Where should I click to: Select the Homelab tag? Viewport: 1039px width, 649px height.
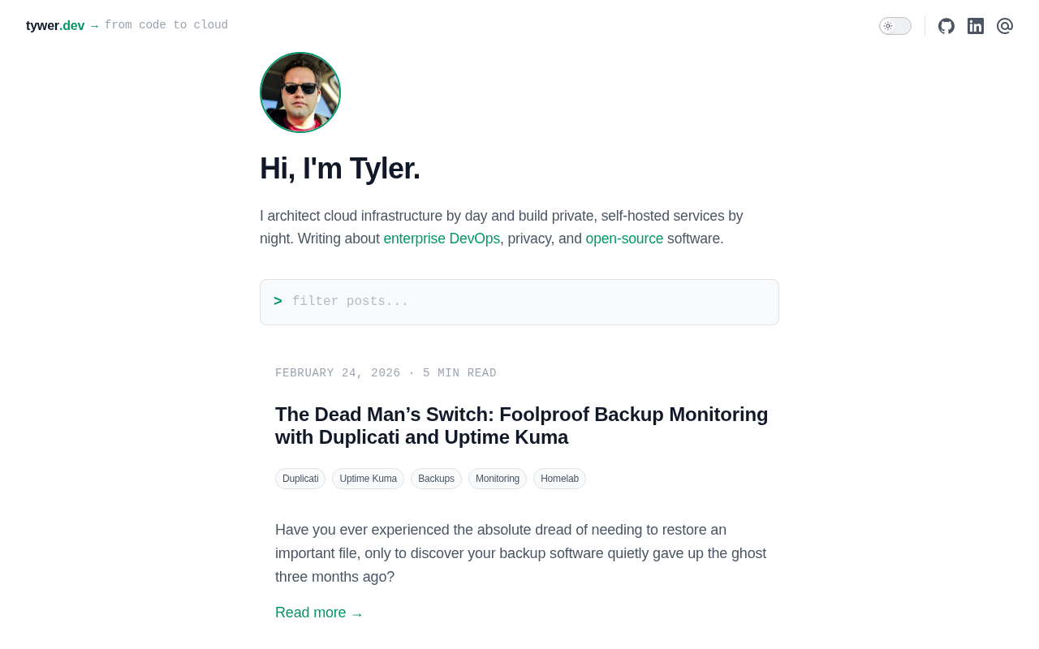coord(559,479)
